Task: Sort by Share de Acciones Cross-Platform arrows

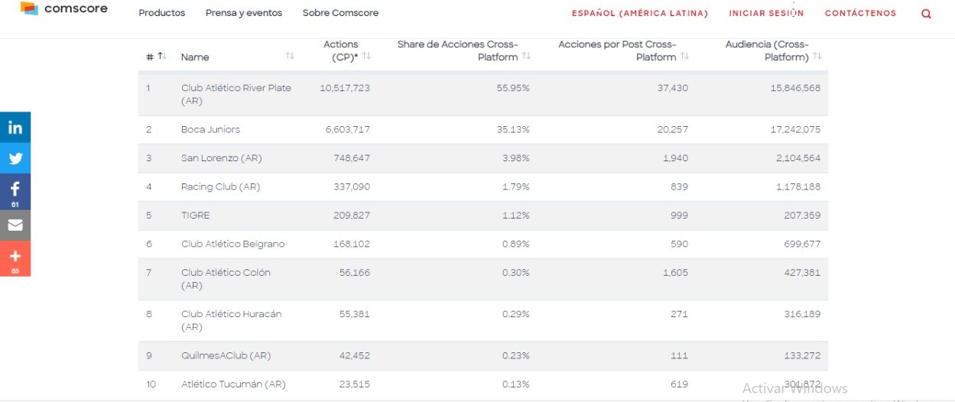Action: pyautogui.click(x=527, y=57)
